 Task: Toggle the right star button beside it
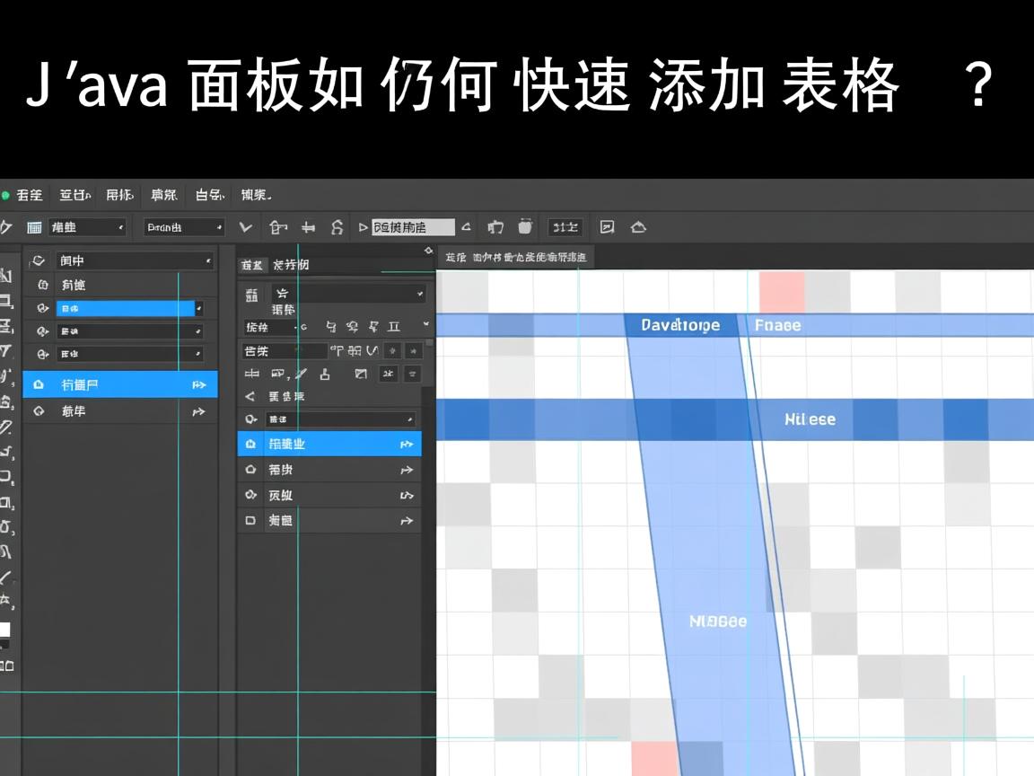point(414,350)
